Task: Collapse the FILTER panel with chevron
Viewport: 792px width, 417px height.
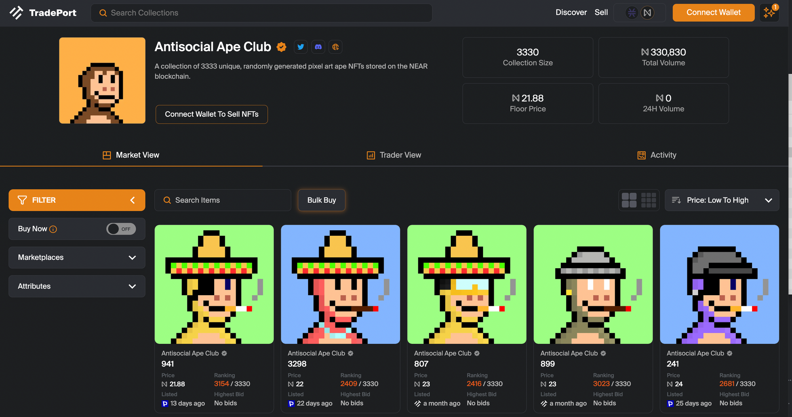Action: 133,200
